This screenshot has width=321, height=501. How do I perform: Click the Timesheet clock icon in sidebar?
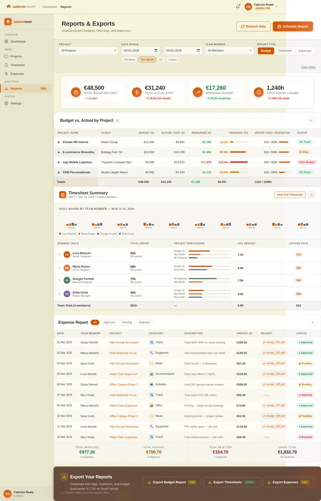click(6, 65)
